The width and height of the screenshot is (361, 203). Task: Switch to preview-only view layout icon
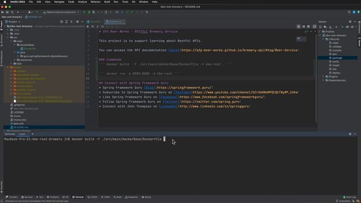coord(309,27)
